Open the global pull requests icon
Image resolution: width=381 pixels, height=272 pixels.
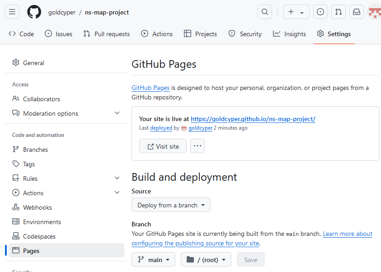[x=339, y=12]
